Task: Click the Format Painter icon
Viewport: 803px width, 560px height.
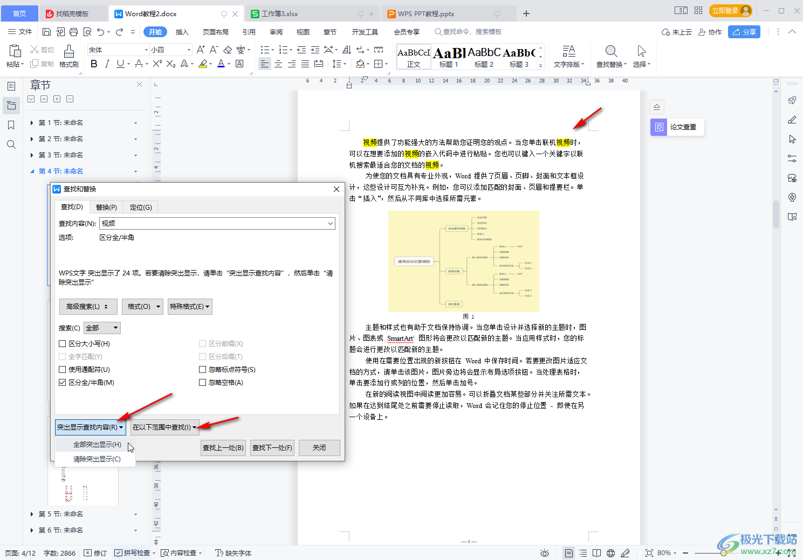Action: 69,51
